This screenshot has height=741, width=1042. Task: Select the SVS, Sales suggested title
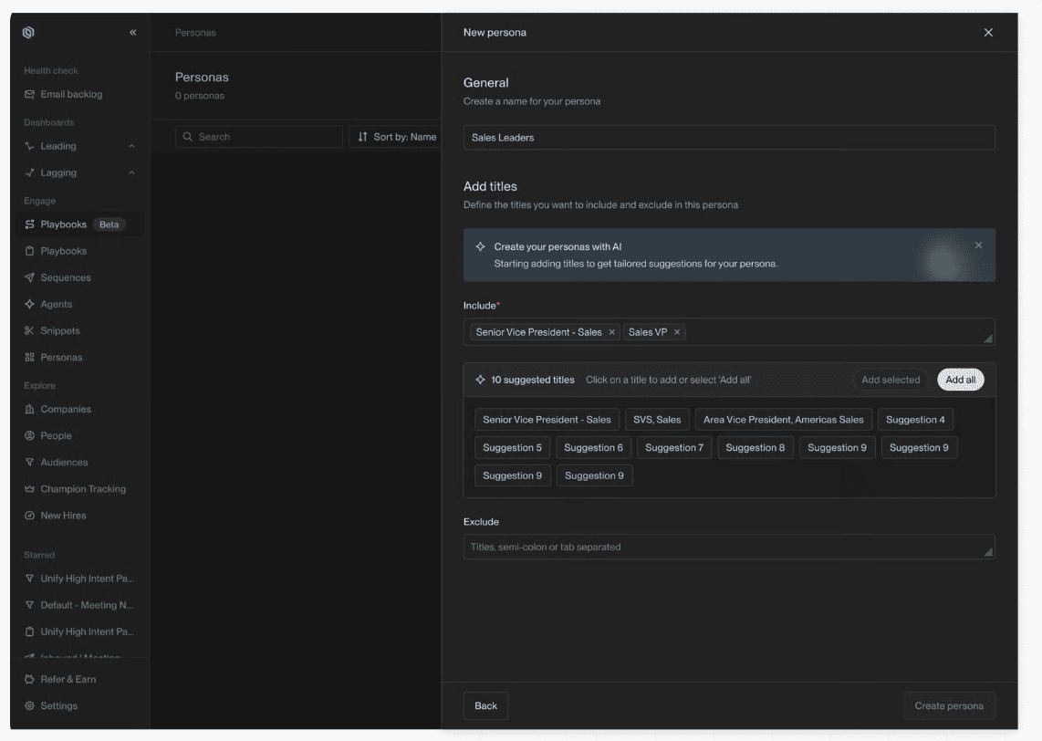pyautogui.click(x=657, y=420)
